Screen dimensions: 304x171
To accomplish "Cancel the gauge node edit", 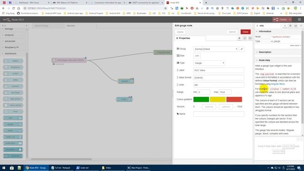I will [x=232, y=32].
